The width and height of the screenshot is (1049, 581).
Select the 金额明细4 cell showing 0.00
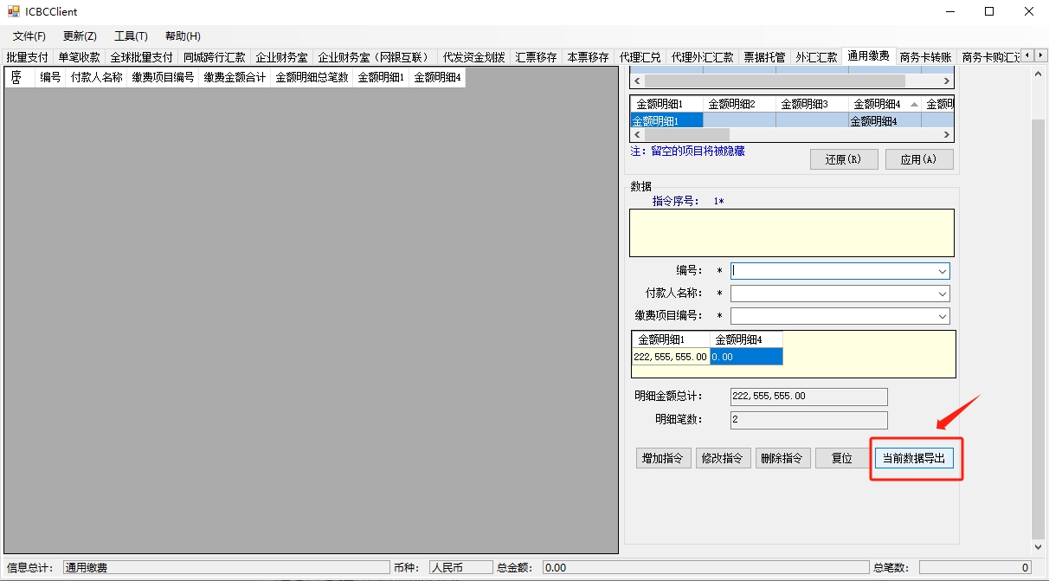pos(746,357)
